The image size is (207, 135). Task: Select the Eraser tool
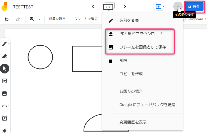tap(5, 56)
